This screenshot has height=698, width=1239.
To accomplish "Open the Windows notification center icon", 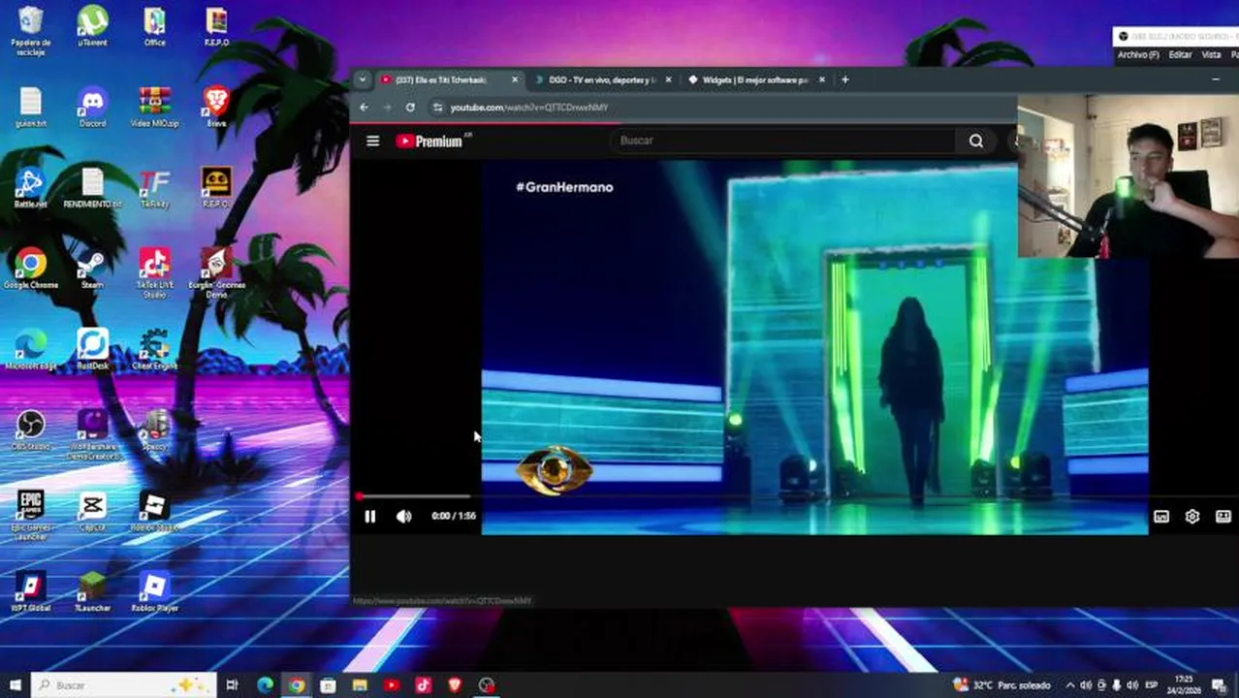I will (1220, 685).
